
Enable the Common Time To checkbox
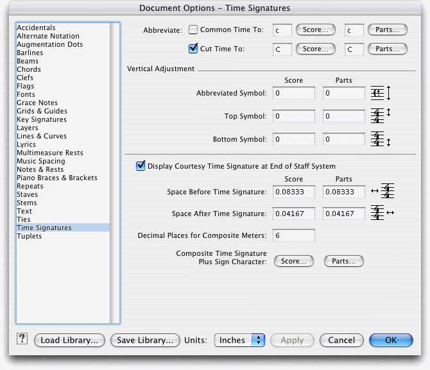[193, 29]
